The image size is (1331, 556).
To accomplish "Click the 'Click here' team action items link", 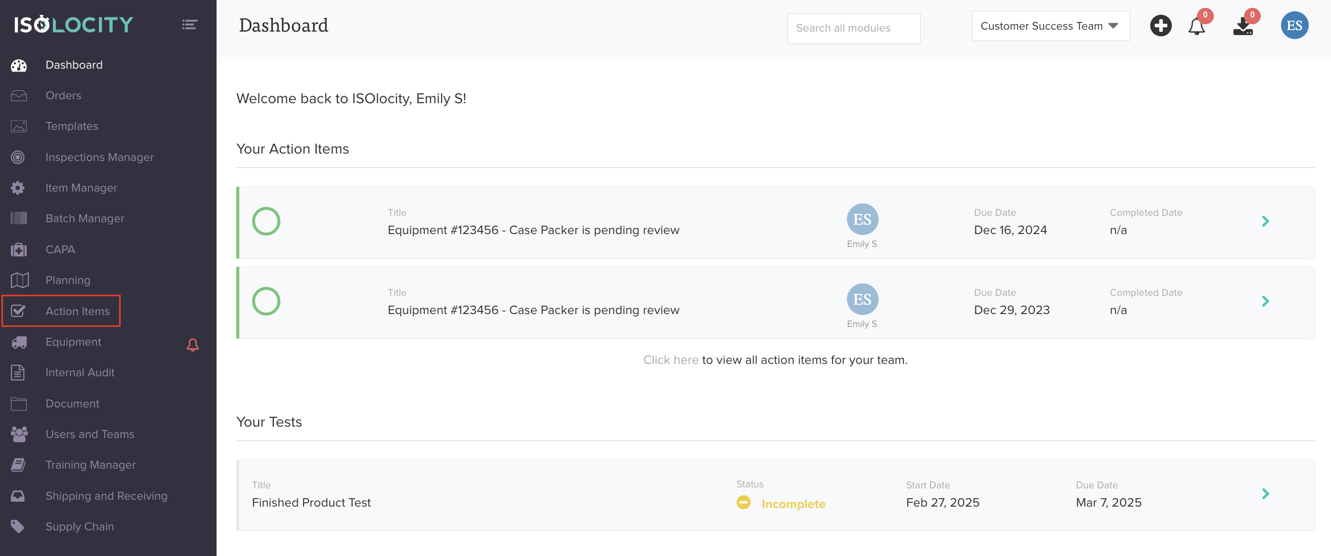I will [670, 360].
